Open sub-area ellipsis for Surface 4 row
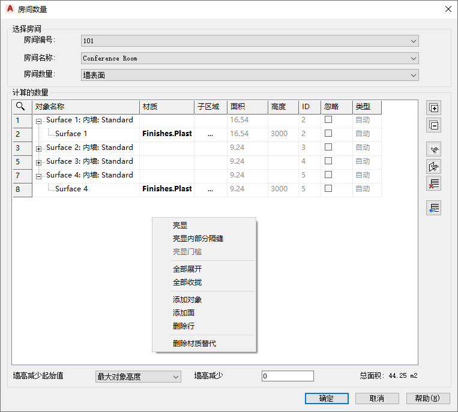458x412 pixels. (x=210, y=190)
